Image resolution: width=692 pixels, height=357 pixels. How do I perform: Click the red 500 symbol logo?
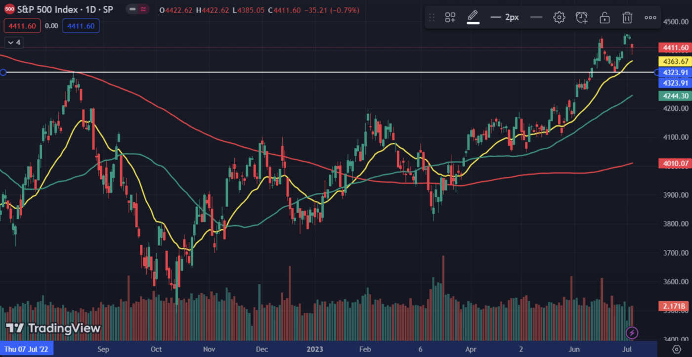9,10
